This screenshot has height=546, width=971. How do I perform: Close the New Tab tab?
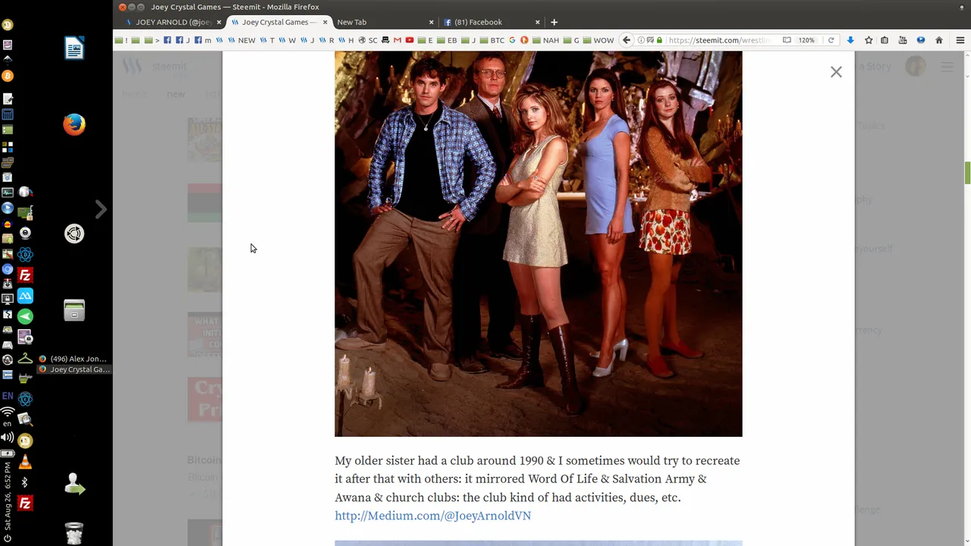tap(431, 22)
